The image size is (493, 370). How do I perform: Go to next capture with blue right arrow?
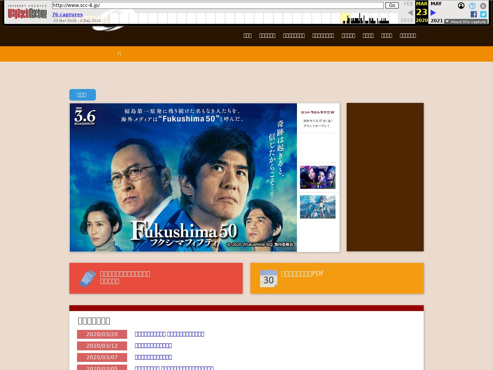point(433,13)
